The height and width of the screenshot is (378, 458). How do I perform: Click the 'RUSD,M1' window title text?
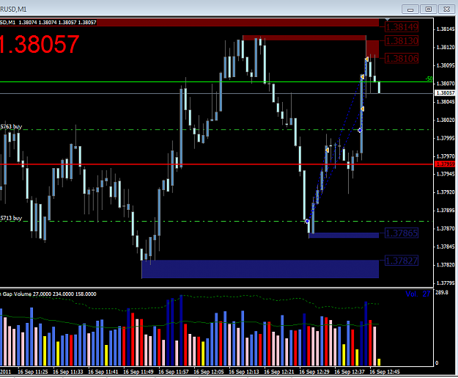[13, 10]
